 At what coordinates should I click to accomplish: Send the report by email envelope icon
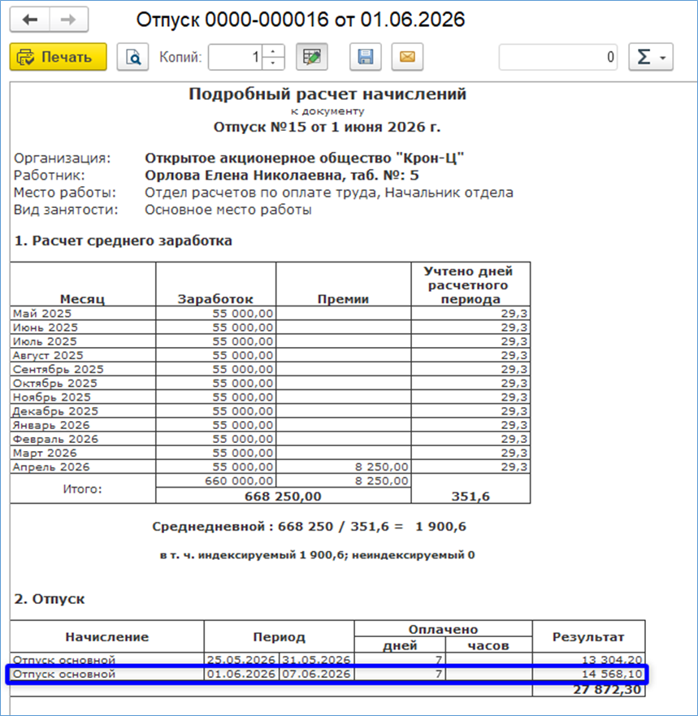point(407,57)
